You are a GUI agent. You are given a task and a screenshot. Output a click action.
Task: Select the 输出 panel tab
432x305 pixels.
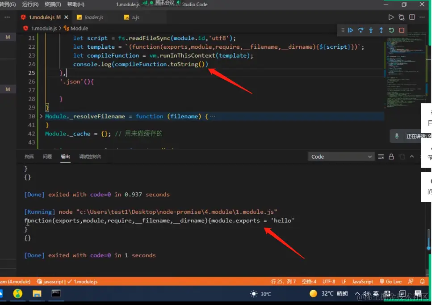tap(65, 157)
